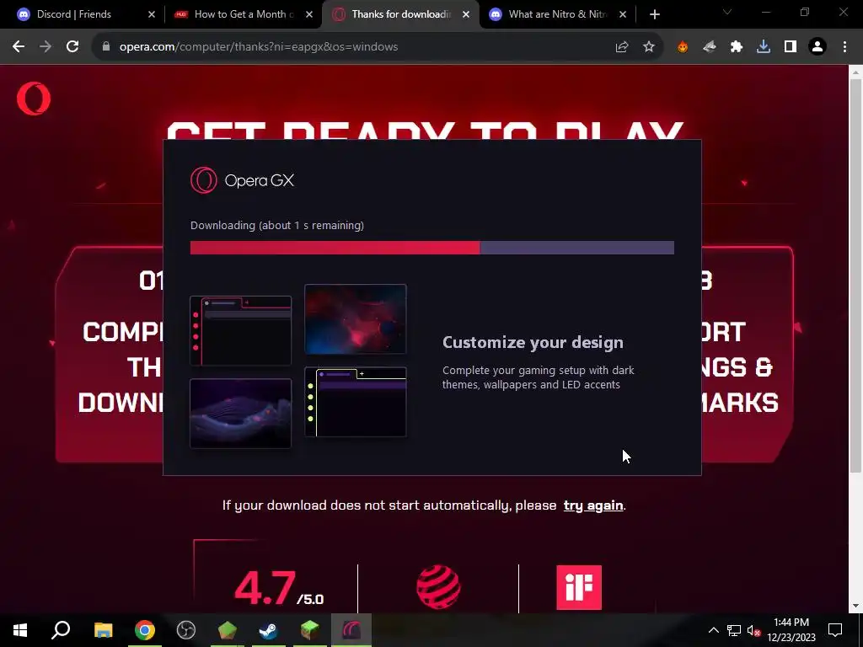Click the Opera logo on page

[34, 99]
